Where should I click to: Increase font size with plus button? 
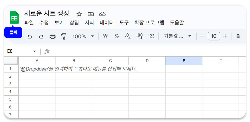coord(225,36)
